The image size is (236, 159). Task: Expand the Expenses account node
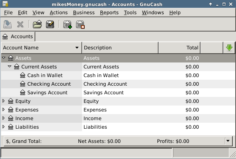tap(4, 109)
